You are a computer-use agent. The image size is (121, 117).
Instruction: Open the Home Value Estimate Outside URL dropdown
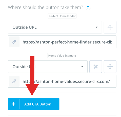point(48,67)
